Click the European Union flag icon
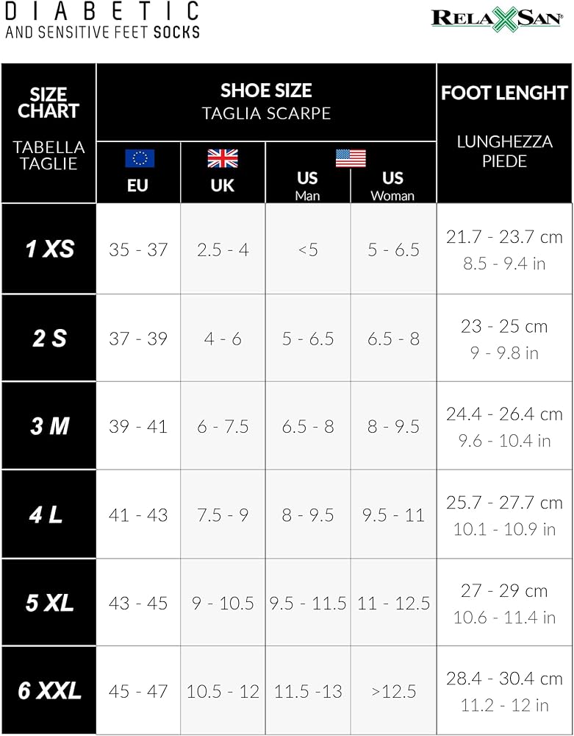574x736 pixels. click(139, 158)
